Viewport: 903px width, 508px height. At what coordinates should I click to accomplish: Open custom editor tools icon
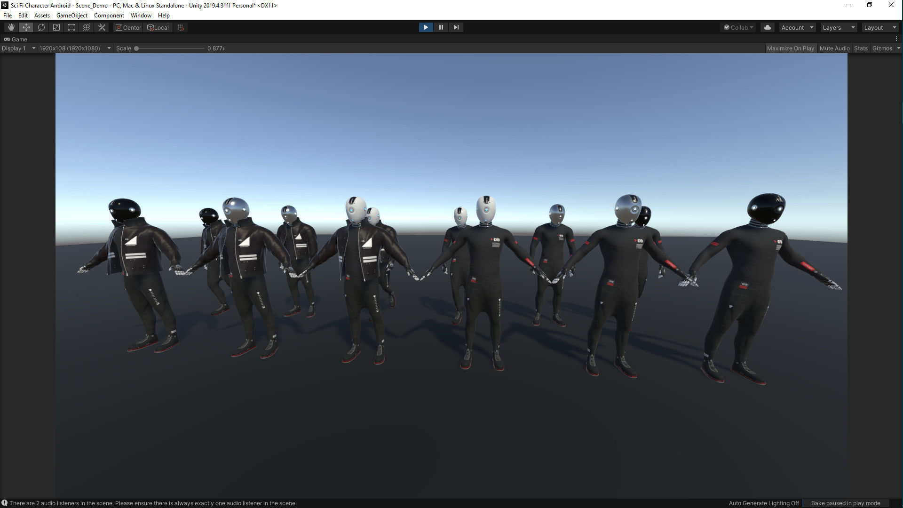pos(102,27)
